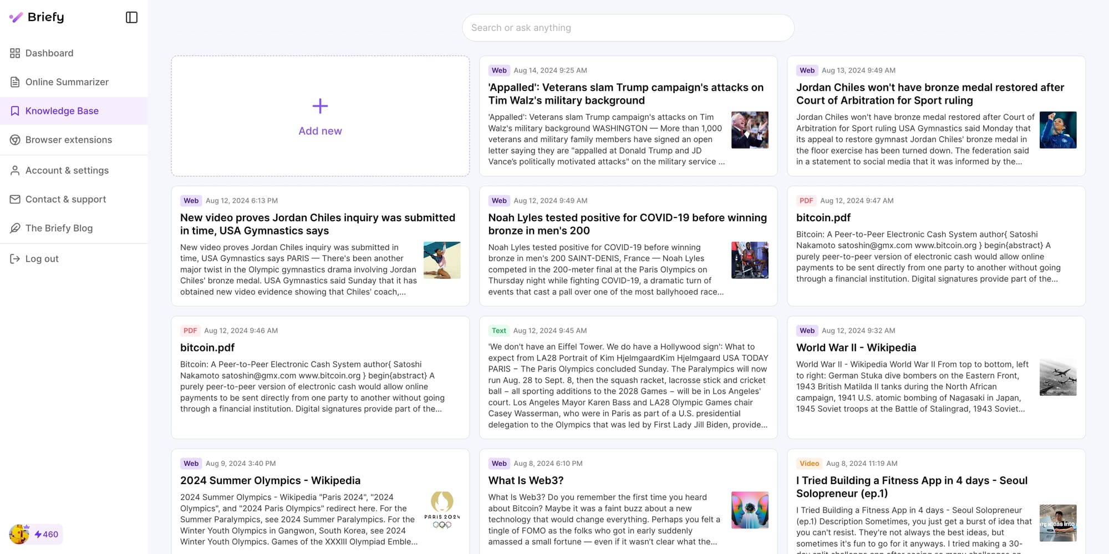Focus the Search or ask anything field

[628, 28]
